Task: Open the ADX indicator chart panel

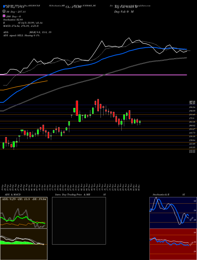Action: pyautogui.click(x=24, y=213)
